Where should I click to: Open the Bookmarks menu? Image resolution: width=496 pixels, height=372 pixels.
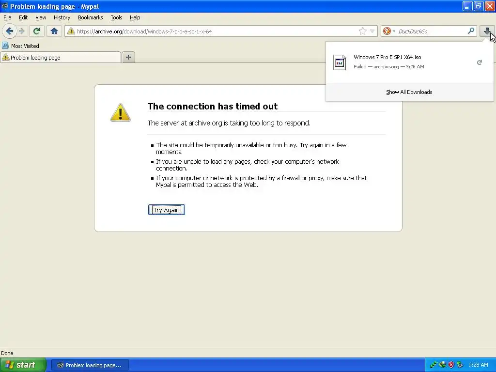click(x=91, y=17)
